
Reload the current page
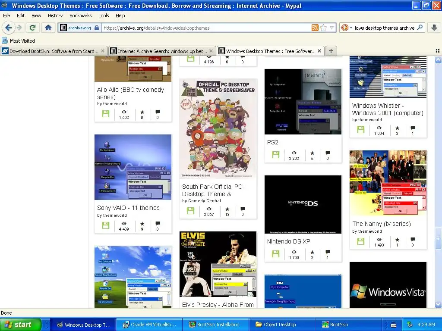[32, 28]
